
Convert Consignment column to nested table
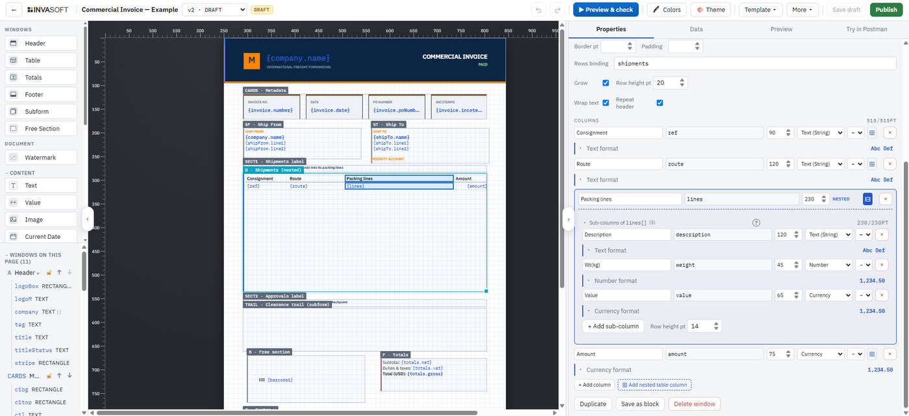pyautogui.click(x=872, y=132)
